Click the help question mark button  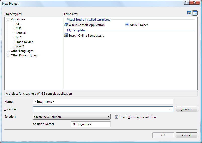point(186,2)
